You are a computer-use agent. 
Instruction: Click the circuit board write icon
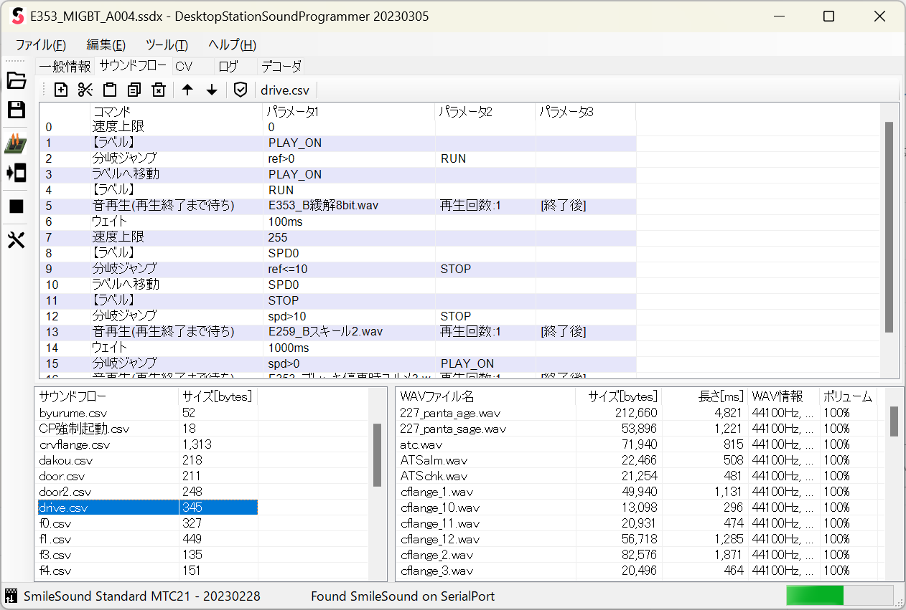[x=16, y=143]
